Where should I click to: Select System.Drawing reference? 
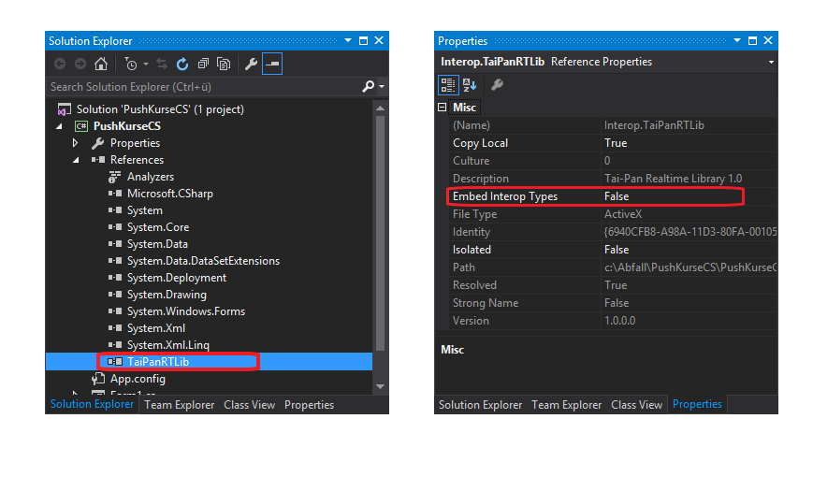[167, 295]
